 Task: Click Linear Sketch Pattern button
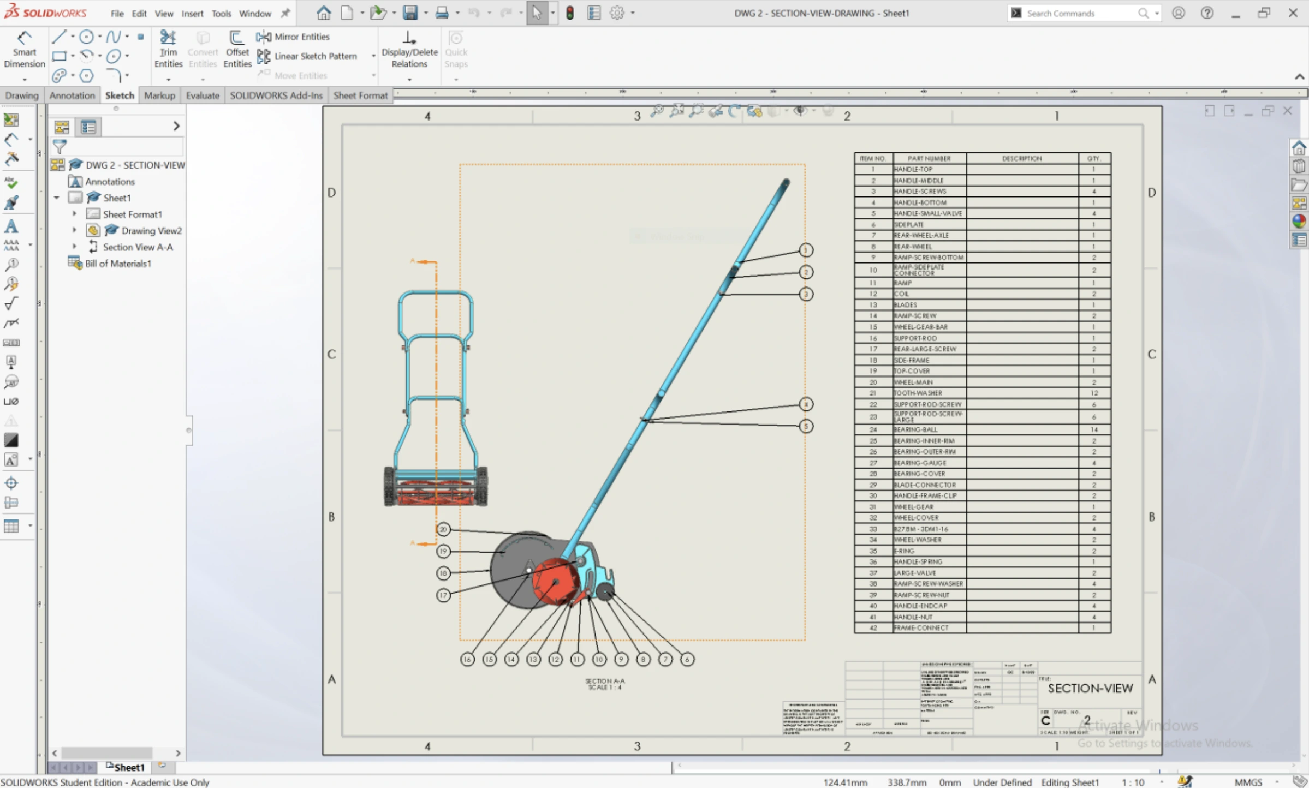pos(307,56)
